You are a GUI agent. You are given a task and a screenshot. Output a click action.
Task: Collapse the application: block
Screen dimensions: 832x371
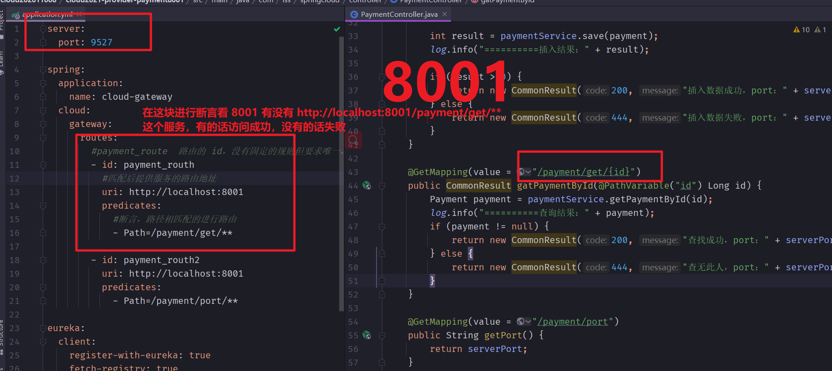(x=43, y=83)
